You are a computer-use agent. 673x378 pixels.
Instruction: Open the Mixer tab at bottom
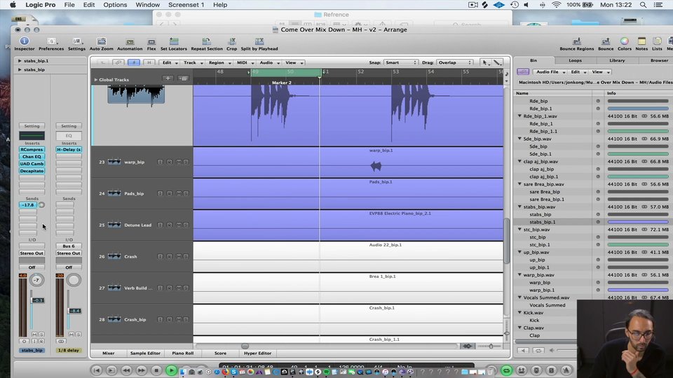108,353
